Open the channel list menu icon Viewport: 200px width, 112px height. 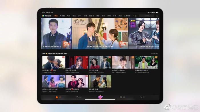[136, 16]
